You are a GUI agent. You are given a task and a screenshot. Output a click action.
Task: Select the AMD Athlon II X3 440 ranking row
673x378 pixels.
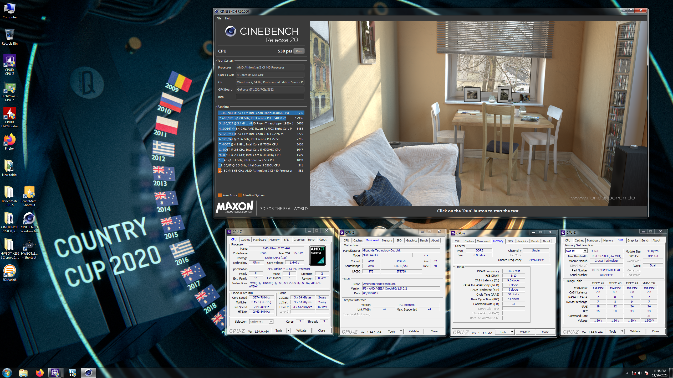tap(261, 171)
